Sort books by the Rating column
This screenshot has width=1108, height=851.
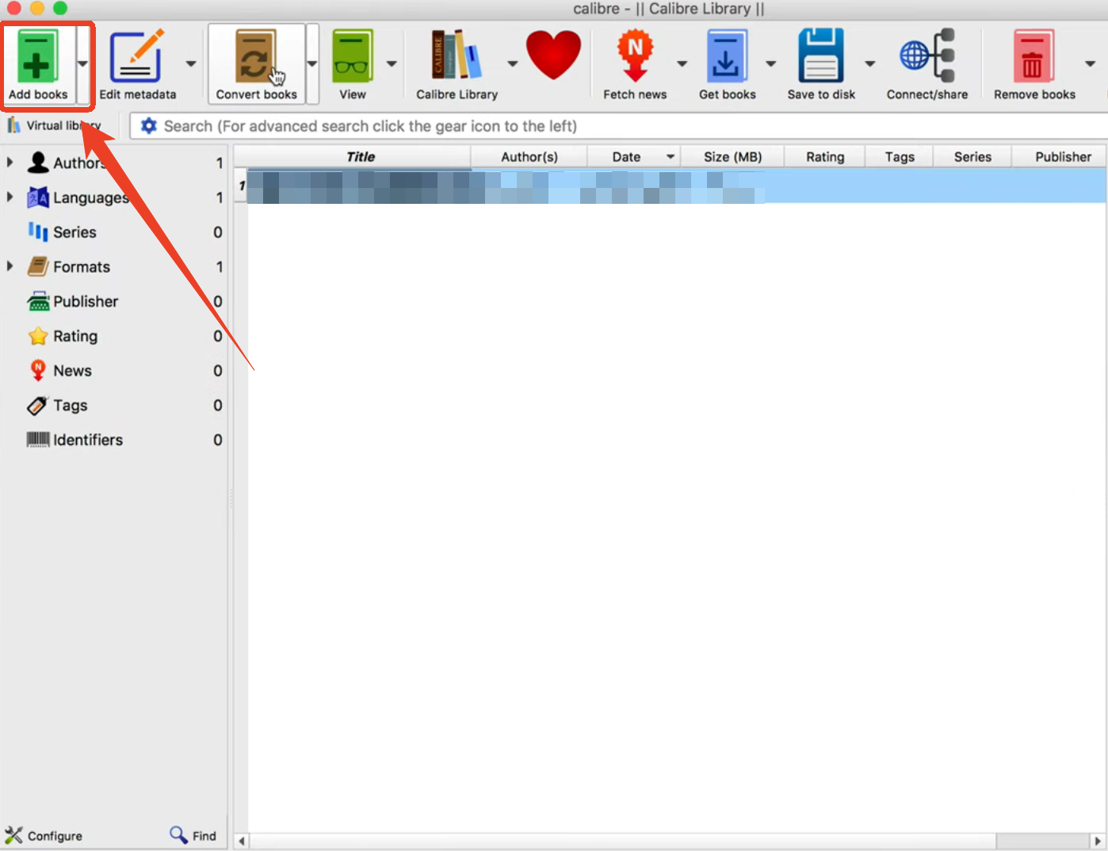click(824, 157)
